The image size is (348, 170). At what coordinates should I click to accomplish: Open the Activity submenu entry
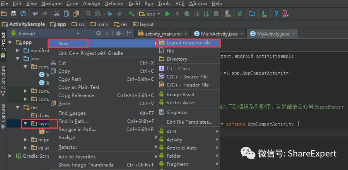[188, 140]
